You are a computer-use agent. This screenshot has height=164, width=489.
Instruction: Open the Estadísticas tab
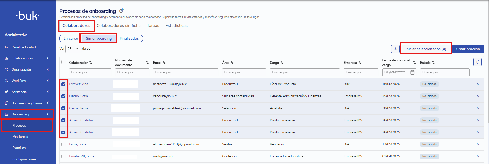coord(177,26)
